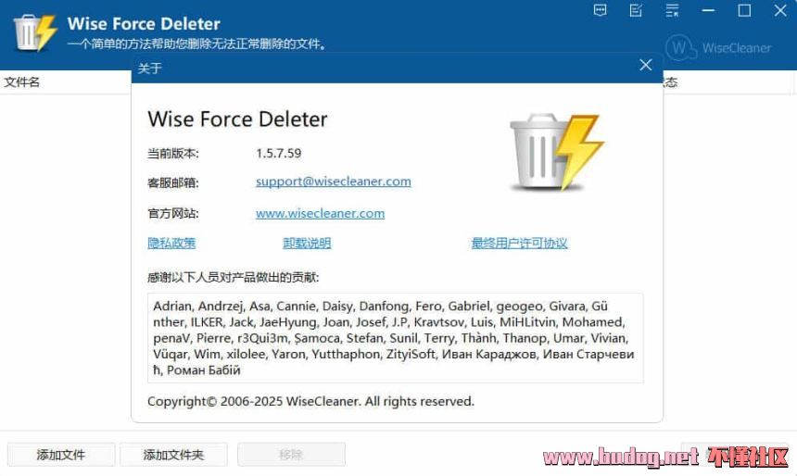Open the 卸载说明 uninstall instructions link

point(307,243)
